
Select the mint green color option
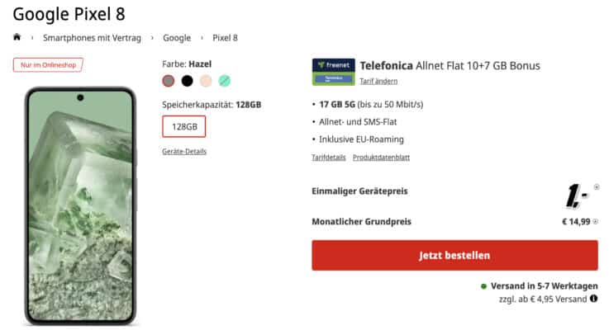[225, 81]
